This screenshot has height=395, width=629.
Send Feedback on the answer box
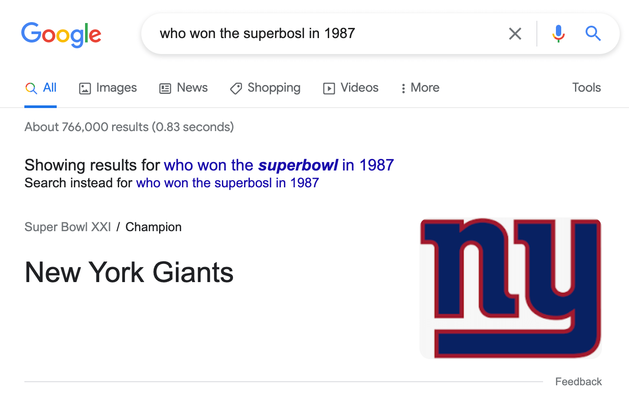pos(579,382)
